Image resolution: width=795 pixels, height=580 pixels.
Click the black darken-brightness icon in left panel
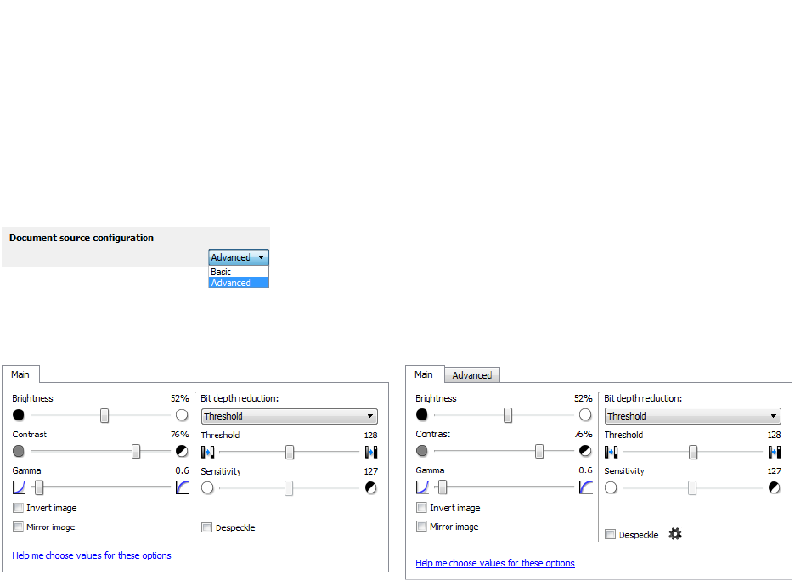(18, 415)
